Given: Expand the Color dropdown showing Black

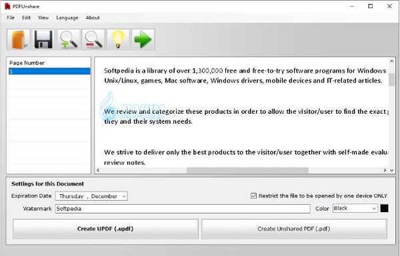Looking at the screenshot, I should (x=374, y=208).
